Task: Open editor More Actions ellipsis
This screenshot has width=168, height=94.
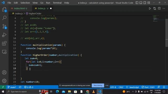Action: (164, 8)
